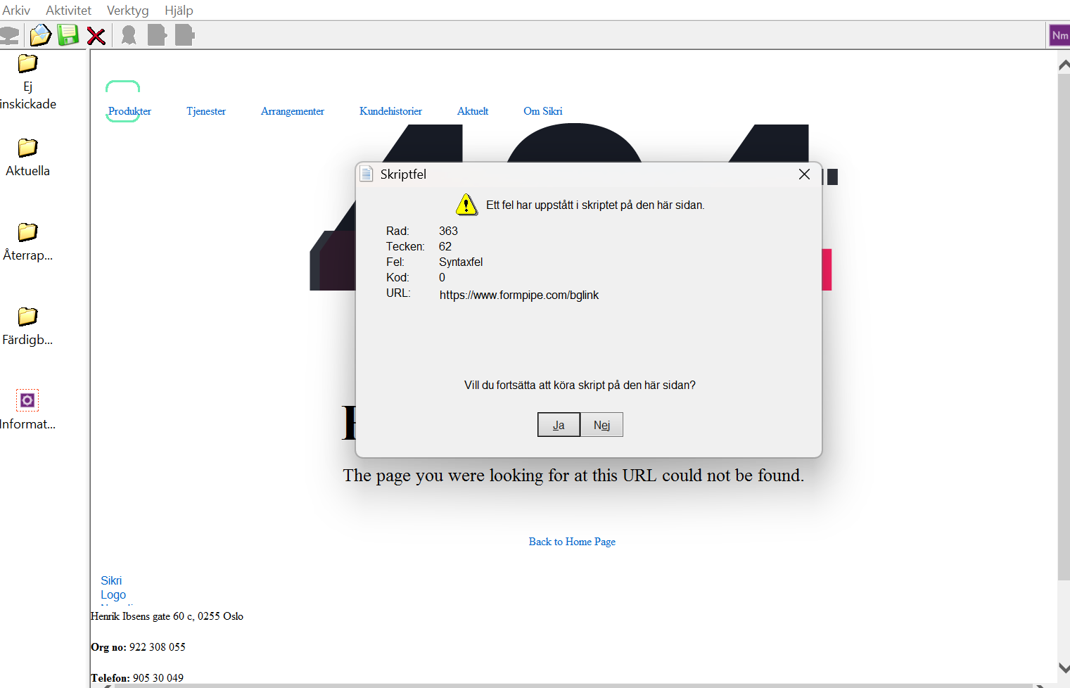The height and width of the screenshot is (688, 1070).
Task: Click the Kundehistorier navigation link
Action: tap(390, 111)
